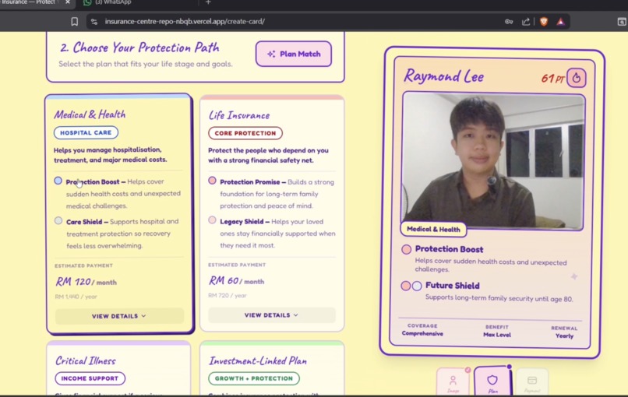
Task: Click the flame icon on Raymond Lee card
Action: (577, 78)
